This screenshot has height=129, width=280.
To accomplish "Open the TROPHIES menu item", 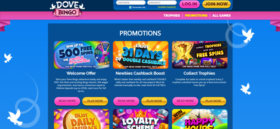I will point(172,16).
